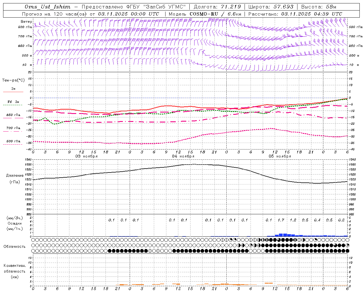
Task: Click the Осадки precipitation label
Action: pos(15,223)
